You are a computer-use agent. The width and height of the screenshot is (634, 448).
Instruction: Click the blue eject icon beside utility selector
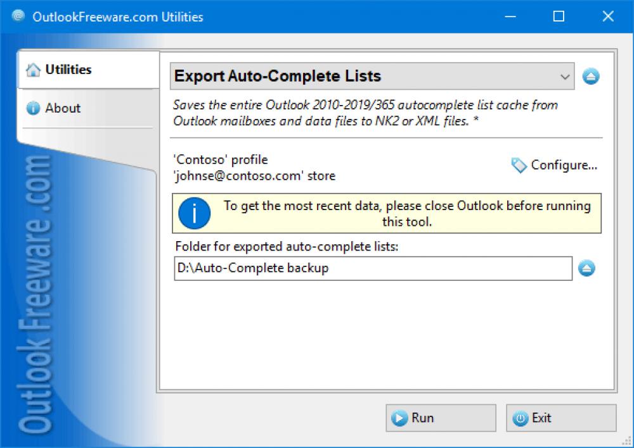pos(590,75)
